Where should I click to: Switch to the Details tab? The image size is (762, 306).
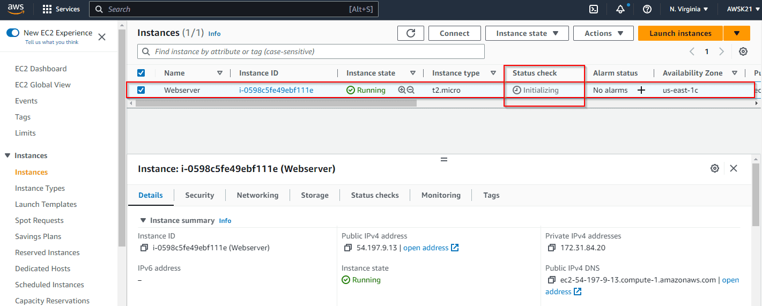tap(151, 195)
